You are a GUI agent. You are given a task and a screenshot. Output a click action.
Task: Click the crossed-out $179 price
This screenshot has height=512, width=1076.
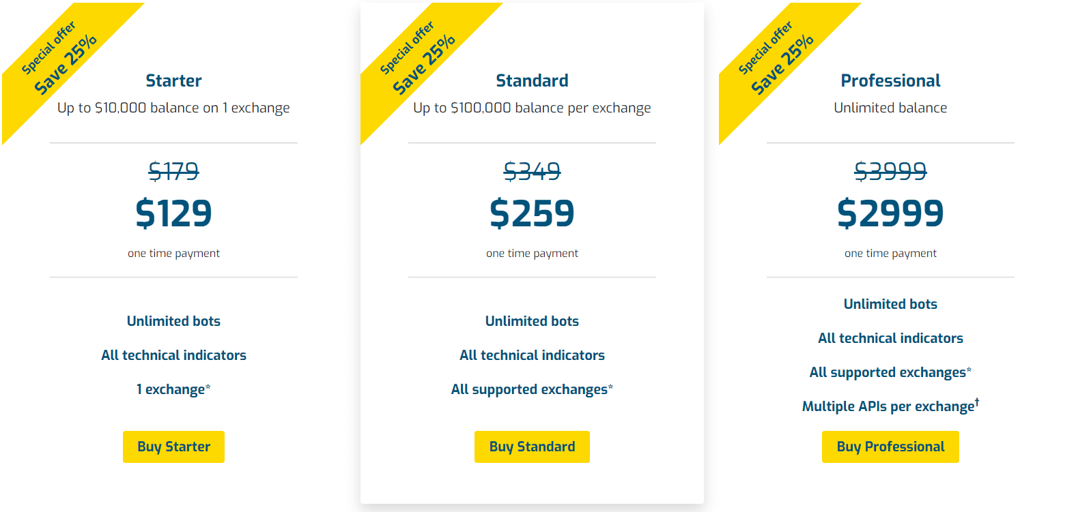click(x=173, y=170)
